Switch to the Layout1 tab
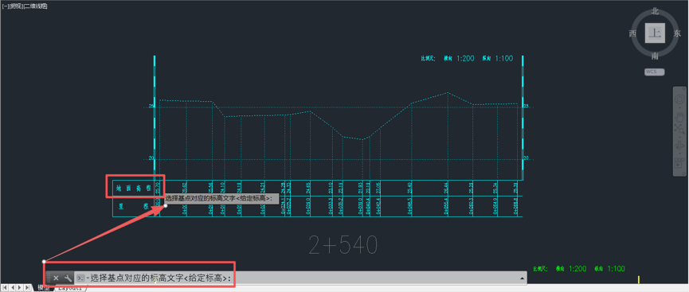 [x=71, y=289]
